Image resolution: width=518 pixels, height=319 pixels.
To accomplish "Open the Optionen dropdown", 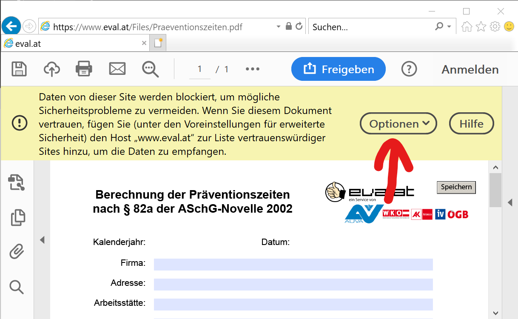I will (x=398, y=124).
